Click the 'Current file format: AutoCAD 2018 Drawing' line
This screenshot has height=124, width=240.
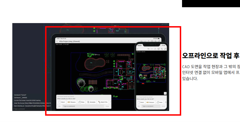[27, 100]
